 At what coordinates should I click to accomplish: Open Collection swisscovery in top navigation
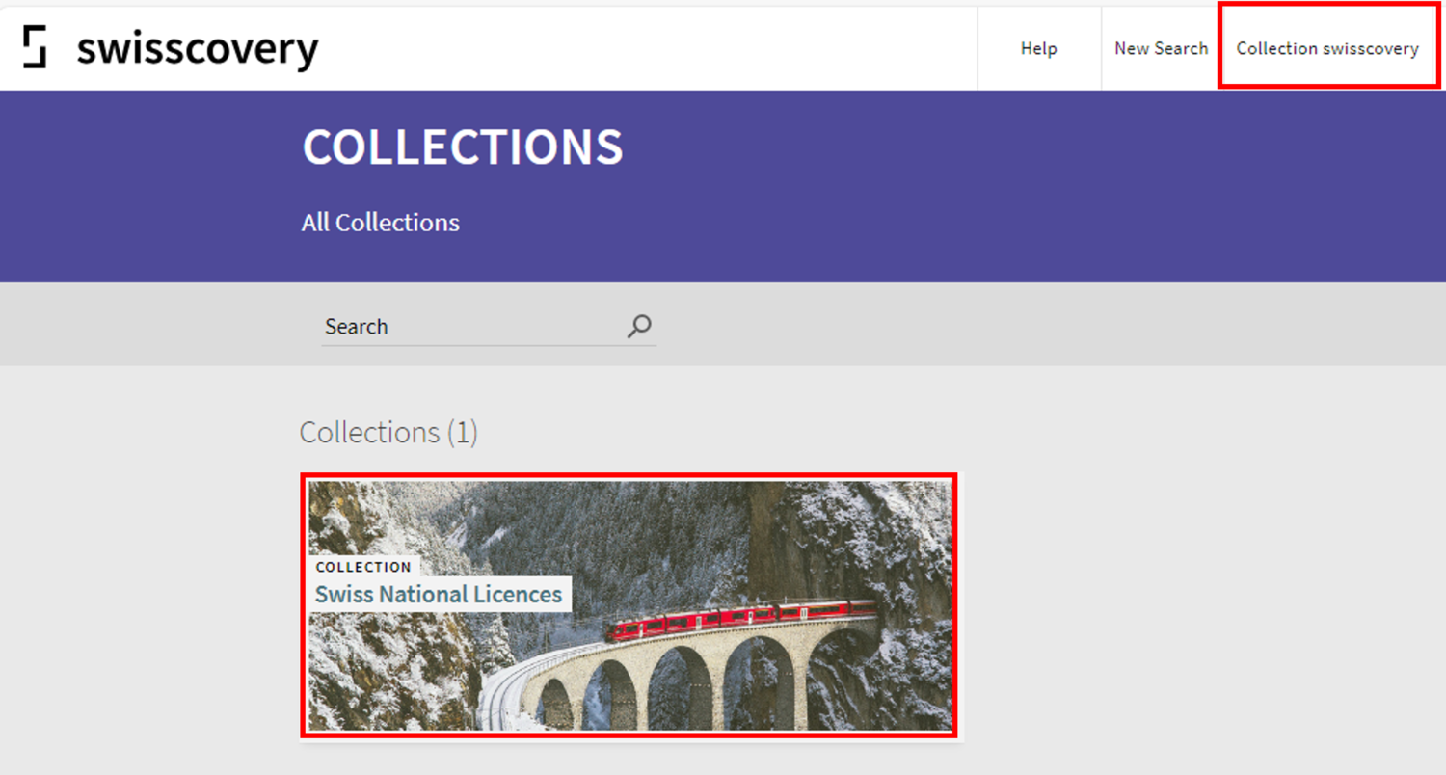(1326, 48)
